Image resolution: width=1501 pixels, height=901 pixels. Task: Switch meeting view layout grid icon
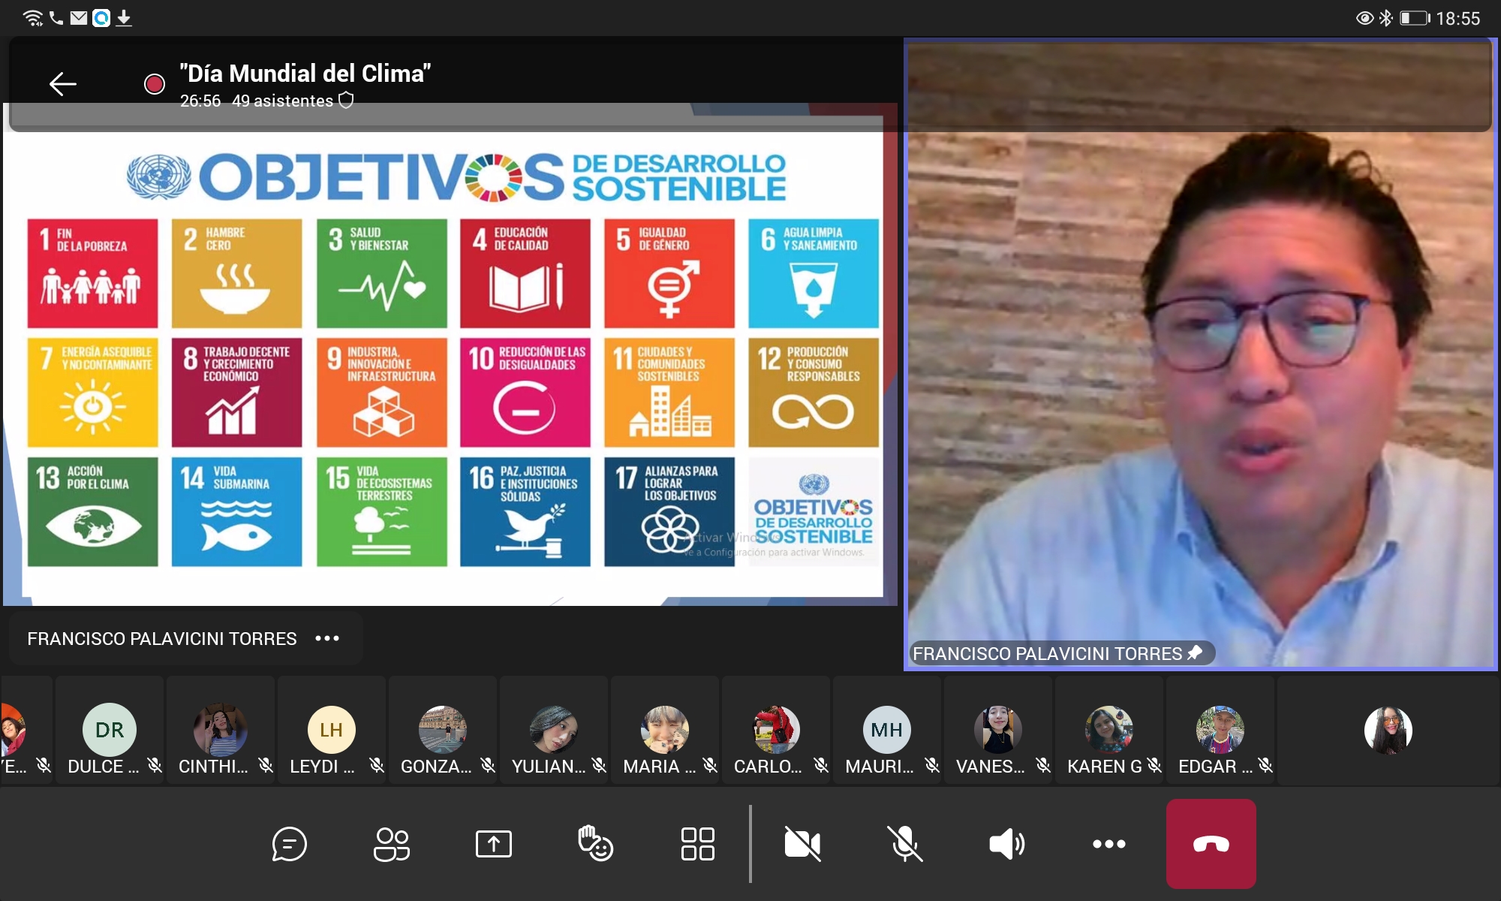(697, 844)
